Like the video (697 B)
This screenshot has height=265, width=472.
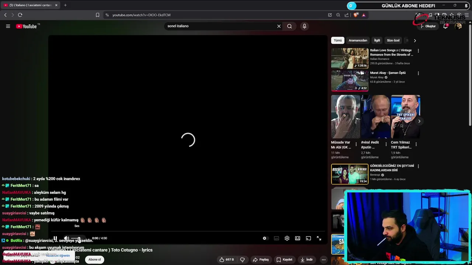pos(227,259)
